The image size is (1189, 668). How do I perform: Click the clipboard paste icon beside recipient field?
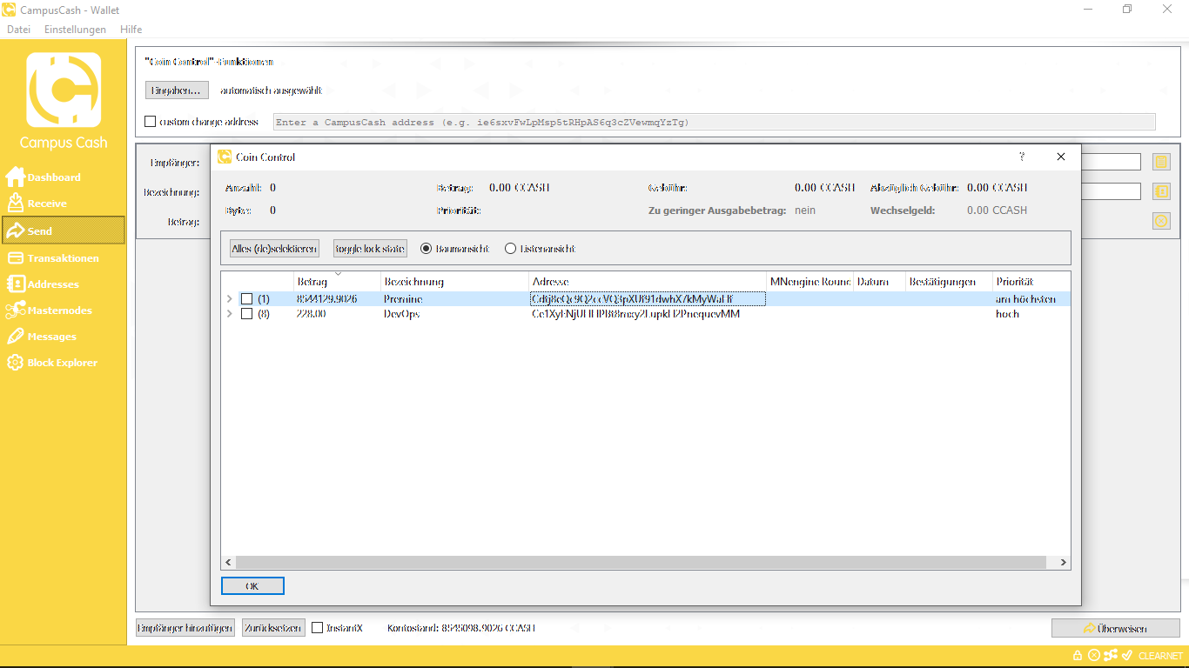1161,162
